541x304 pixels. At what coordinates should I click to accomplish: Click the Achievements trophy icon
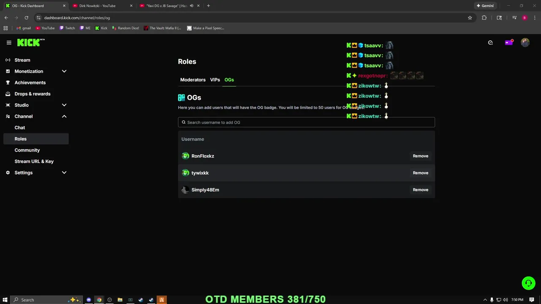click(8, 82)
